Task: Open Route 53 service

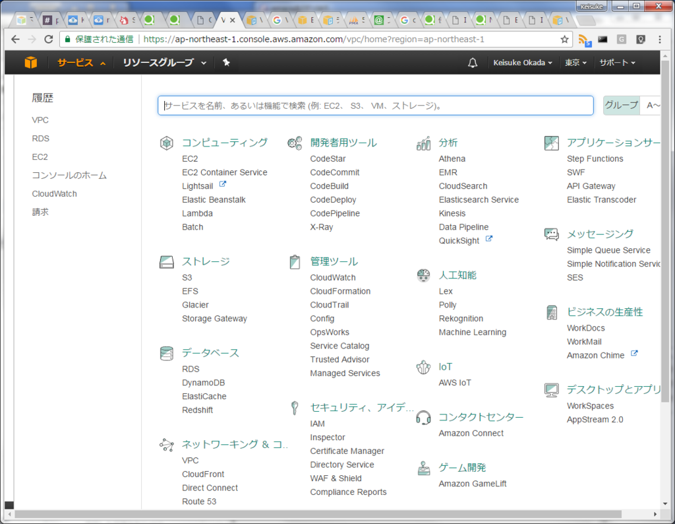Action: coord(199,502)
